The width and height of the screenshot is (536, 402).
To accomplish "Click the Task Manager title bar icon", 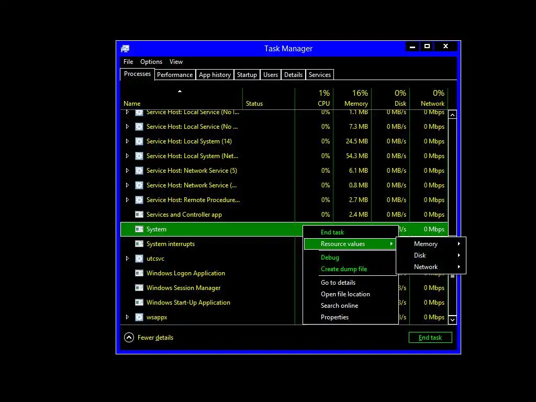I will [x=125, y=49].
